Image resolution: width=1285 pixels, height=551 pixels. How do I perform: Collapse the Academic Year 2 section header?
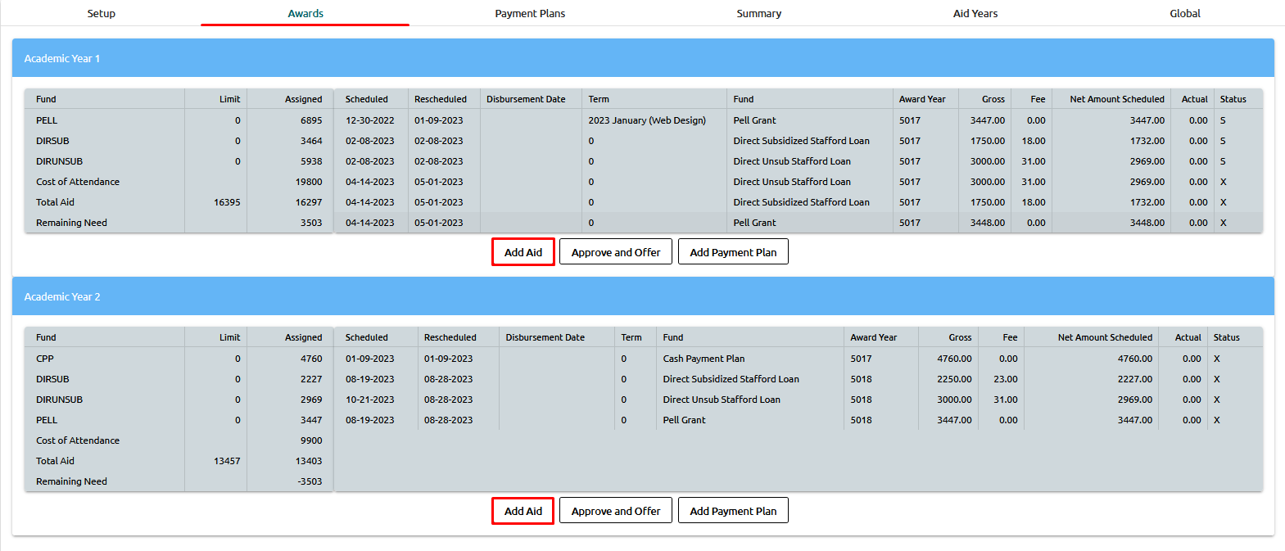click(x=643, y=296)
